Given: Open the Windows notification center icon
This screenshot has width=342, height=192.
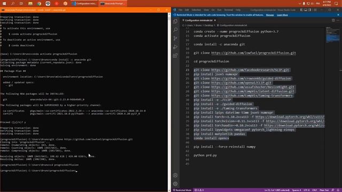Looking at the screenshot, I should 336,4.
